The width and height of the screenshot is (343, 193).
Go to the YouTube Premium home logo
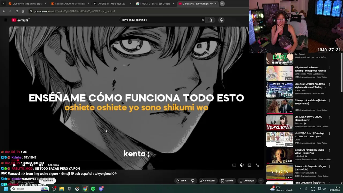tap(20, 20)
